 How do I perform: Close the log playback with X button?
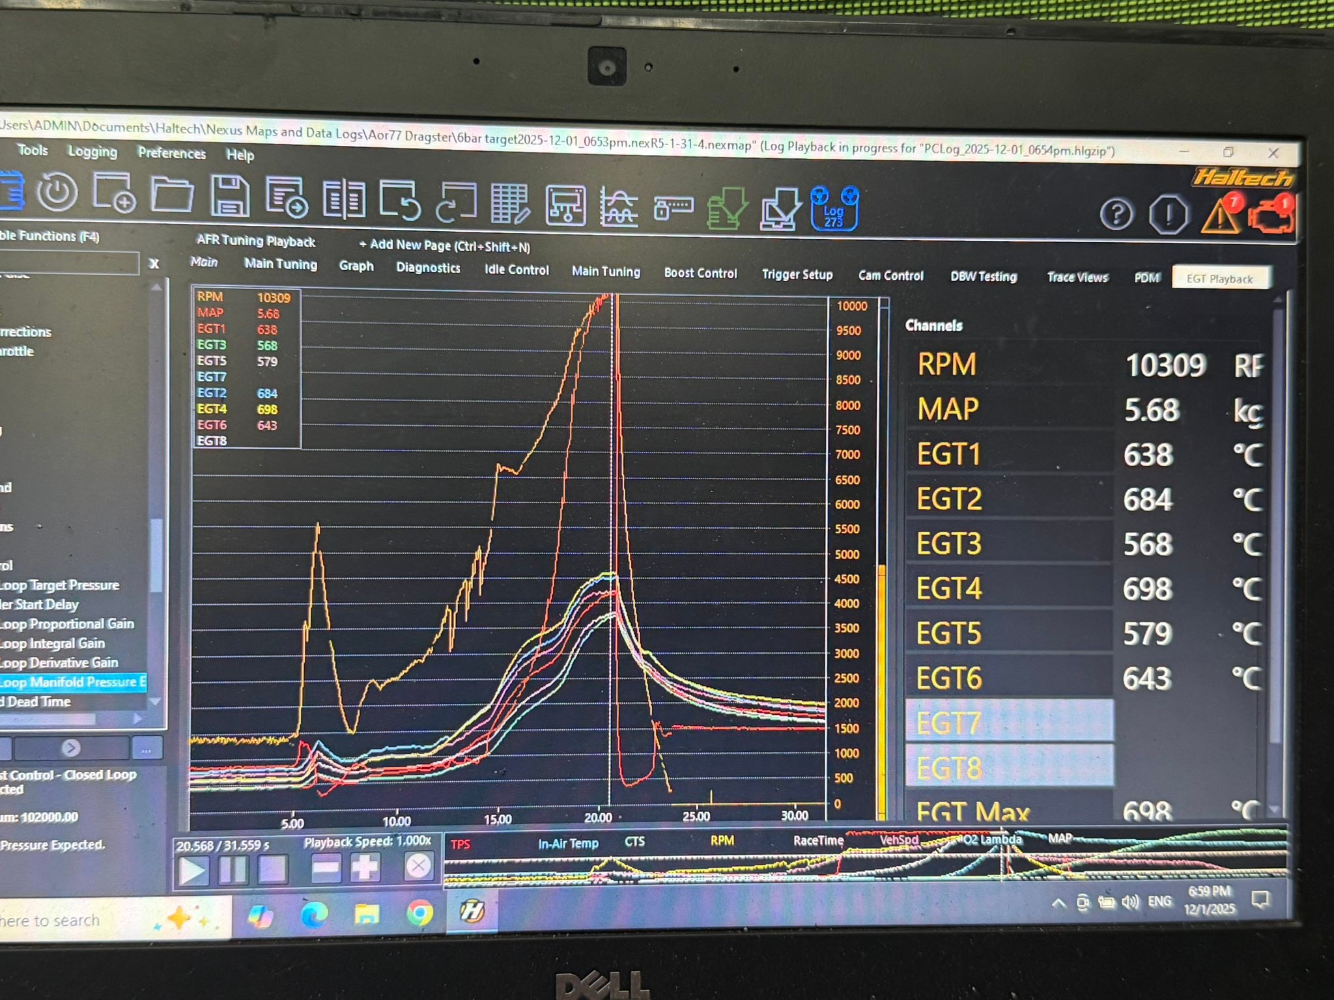click(418, 867)
